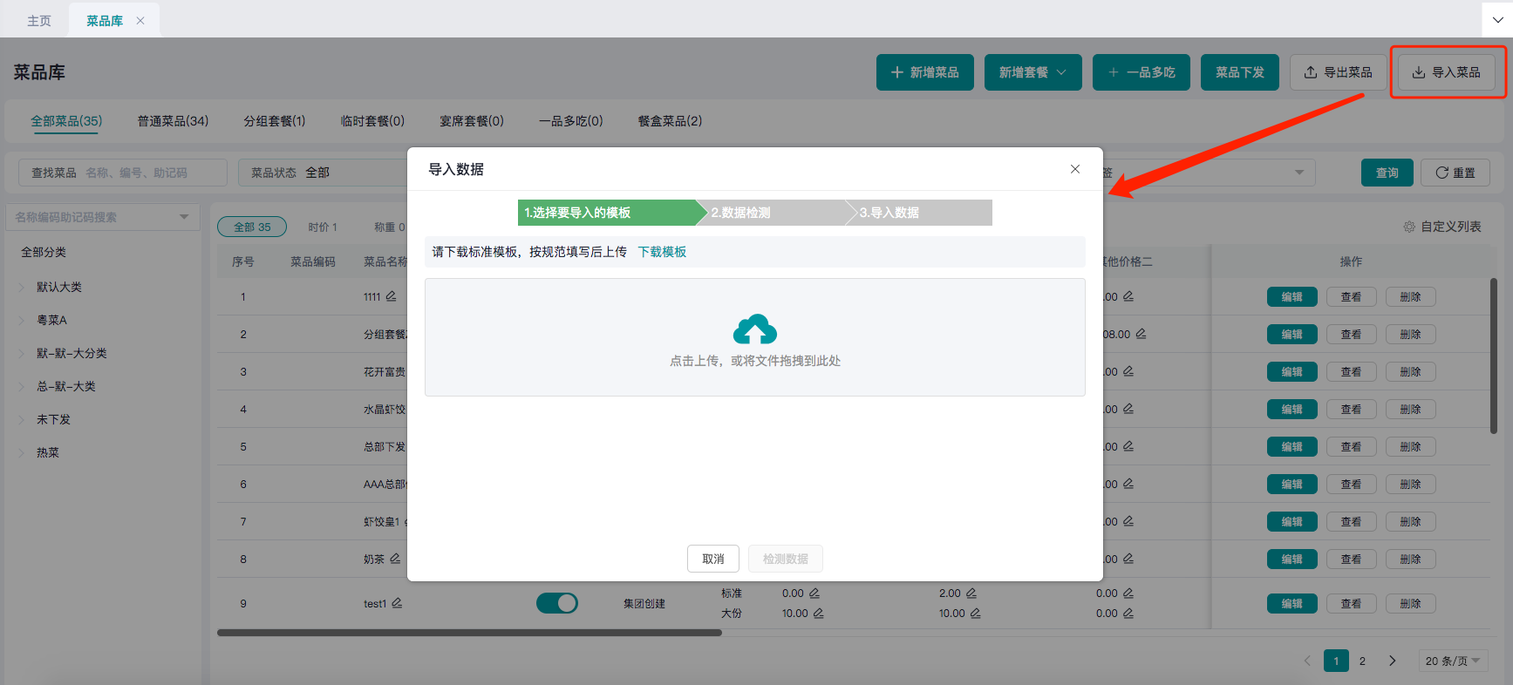This screenshot has width=1513, height=685.
Task: Expand the 默认大类 category
Action: [x=21, y=287]
